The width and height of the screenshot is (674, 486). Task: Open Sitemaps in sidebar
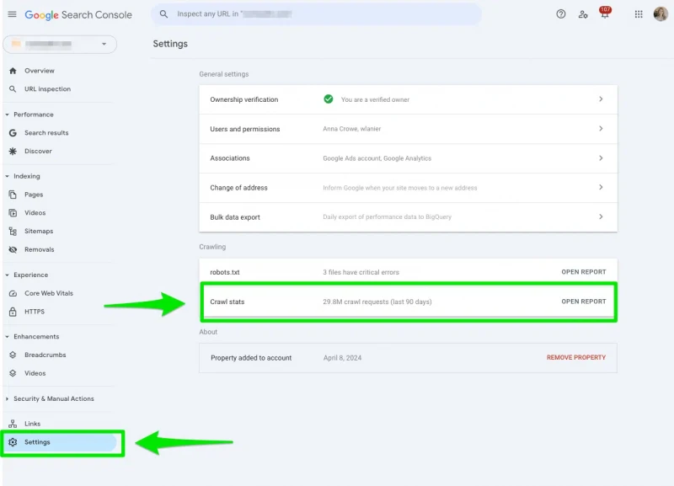click(39, 231)
